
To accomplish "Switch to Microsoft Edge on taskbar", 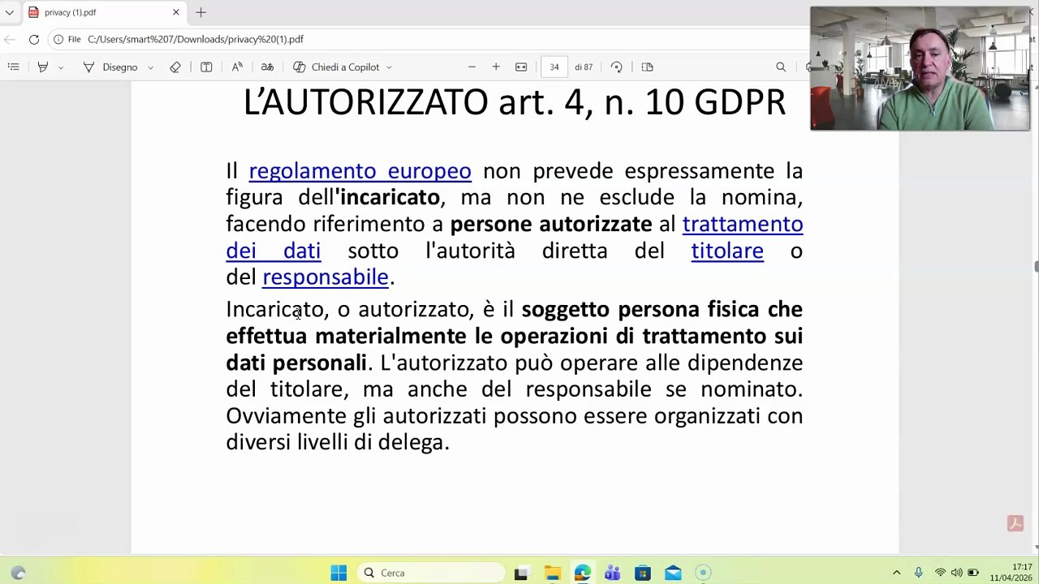I will coord(582,573).
